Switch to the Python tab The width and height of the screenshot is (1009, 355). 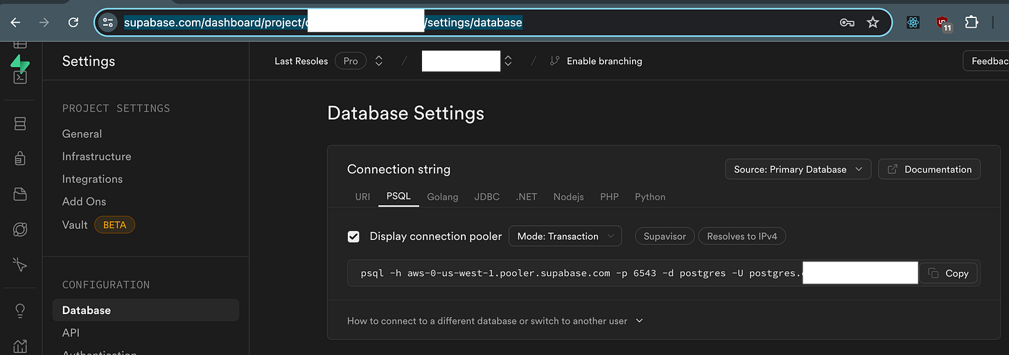650,197
